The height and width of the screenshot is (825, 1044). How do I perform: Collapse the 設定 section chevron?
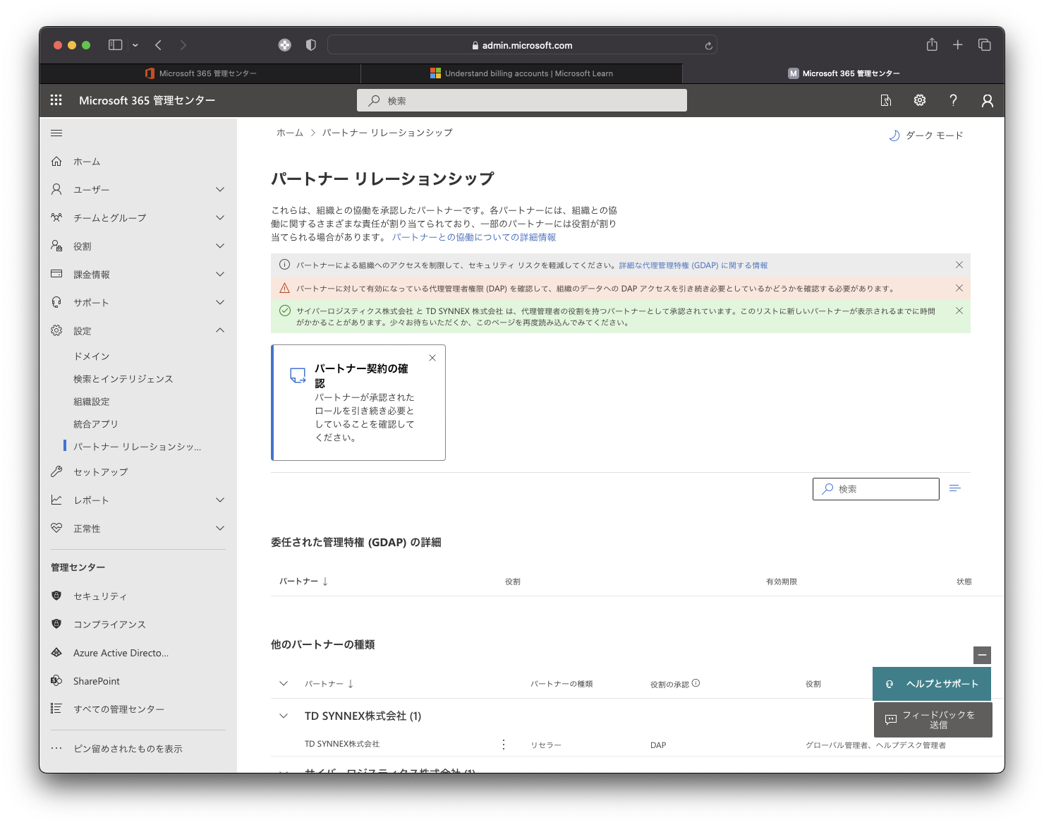220,330
